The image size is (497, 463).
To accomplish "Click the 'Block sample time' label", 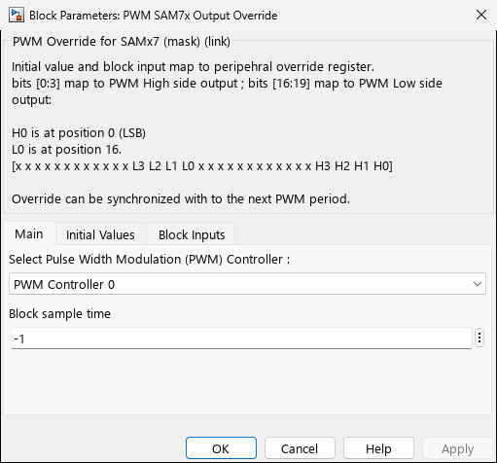I will coord(59,314).
